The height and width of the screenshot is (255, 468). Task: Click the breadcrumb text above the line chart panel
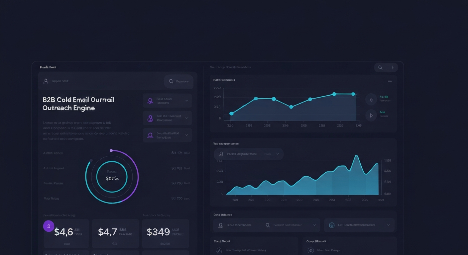click(x=230, y=67)
